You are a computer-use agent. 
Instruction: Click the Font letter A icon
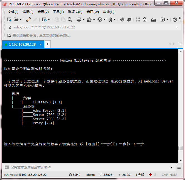[110, 20]
